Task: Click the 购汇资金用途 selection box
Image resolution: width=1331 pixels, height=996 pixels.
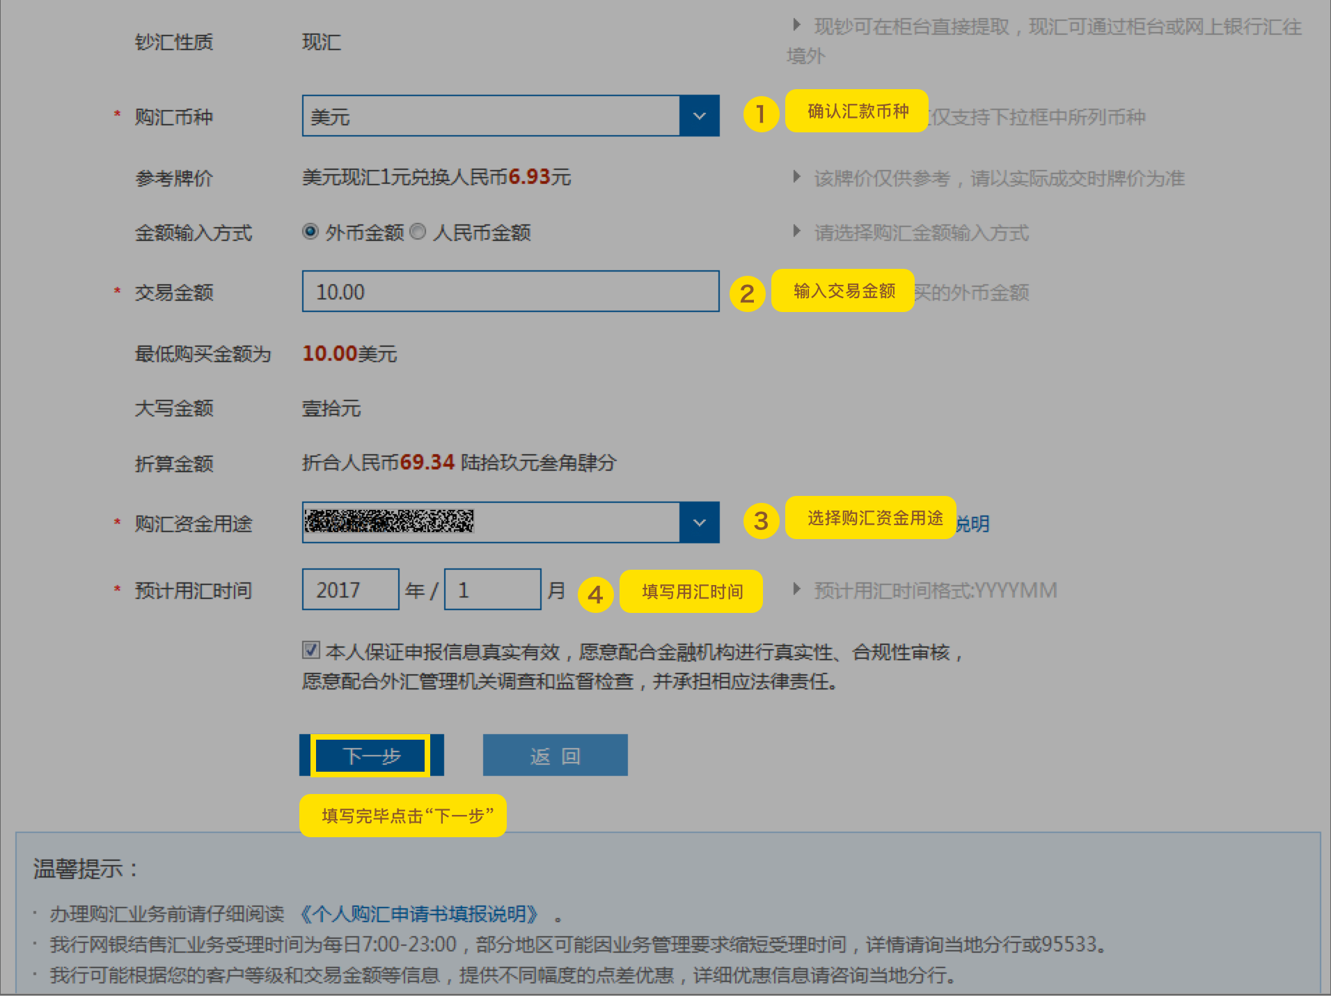Action: tap(510, 522)
